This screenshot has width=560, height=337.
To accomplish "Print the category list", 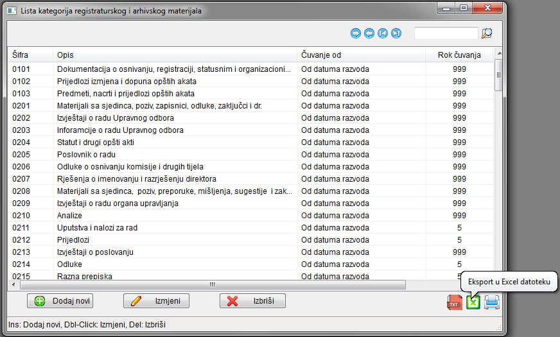I will (x=492, y=302).
